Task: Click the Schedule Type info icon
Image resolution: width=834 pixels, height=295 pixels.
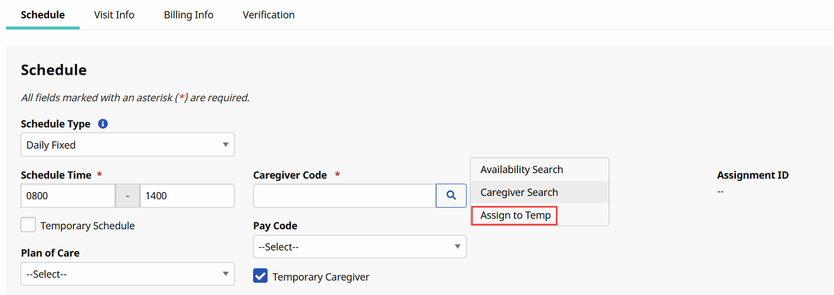Action: 103,124
